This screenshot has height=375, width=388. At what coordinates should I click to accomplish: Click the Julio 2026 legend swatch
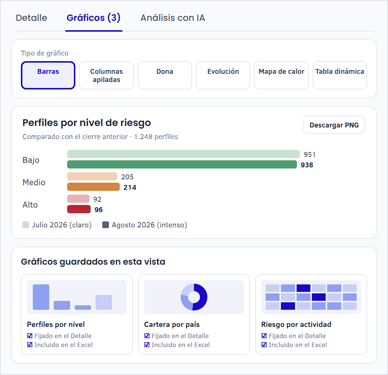coord(26,225)
